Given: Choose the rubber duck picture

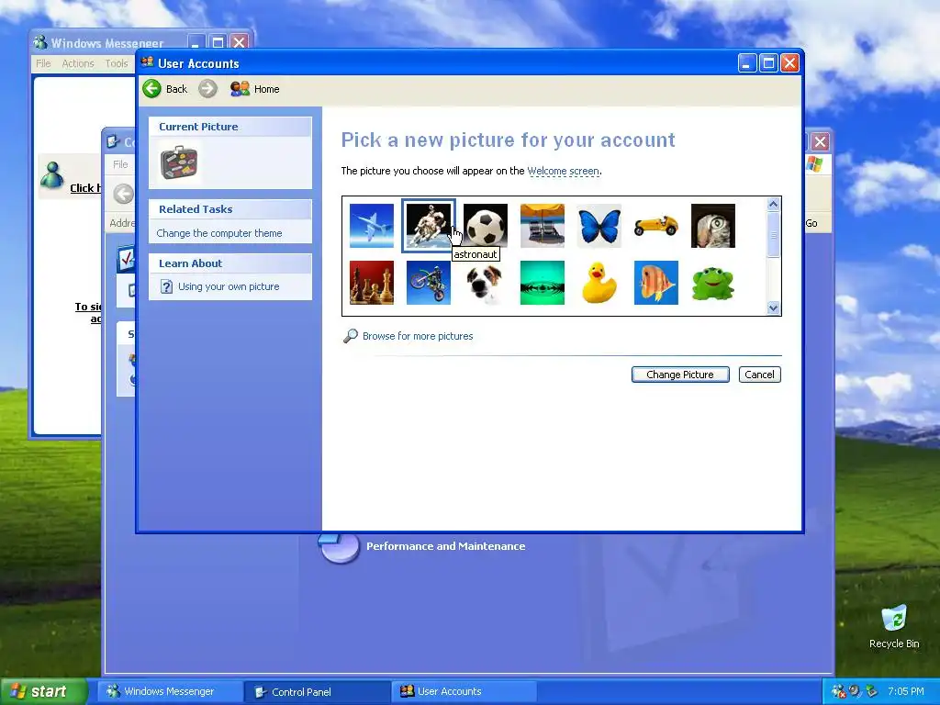Looking at the screenshot, I should (x=599, y=283).
